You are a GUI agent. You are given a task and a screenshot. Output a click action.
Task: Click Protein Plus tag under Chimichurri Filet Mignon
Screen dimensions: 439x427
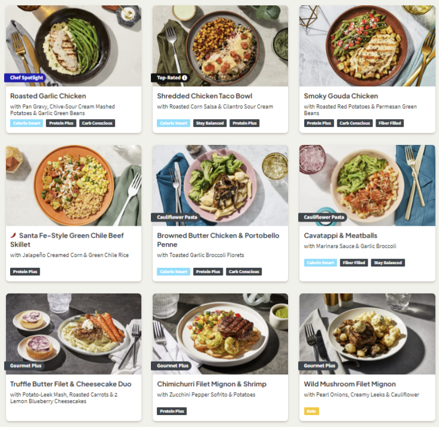click(172, 411)
